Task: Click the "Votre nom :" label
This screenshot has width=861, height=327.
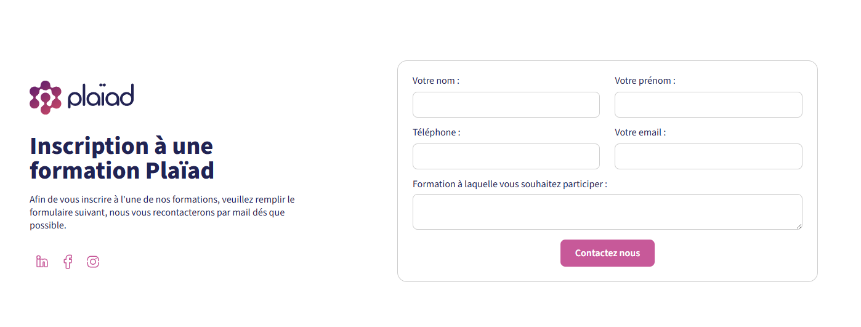Action: click(x=435, y=81)
